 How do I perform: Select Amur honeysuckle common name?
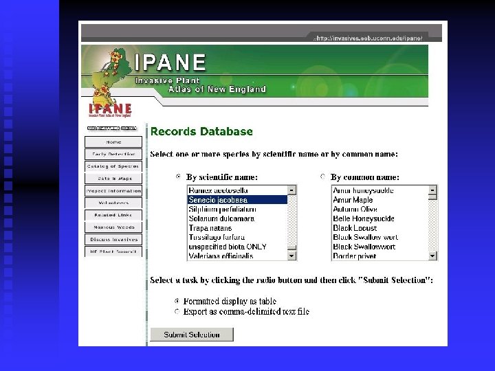(x=380, y=190)
